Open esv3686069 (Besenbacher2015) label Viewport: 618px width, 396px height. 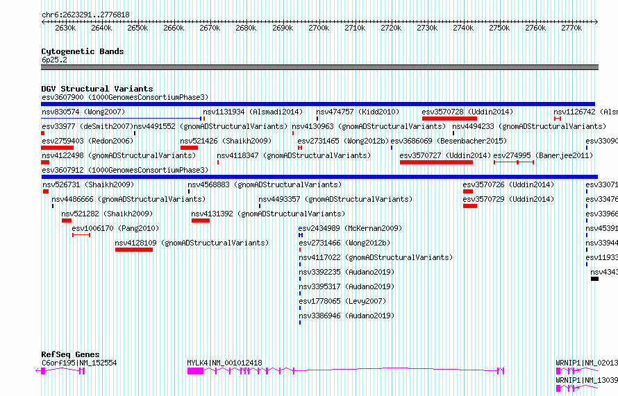click(449, 141)
